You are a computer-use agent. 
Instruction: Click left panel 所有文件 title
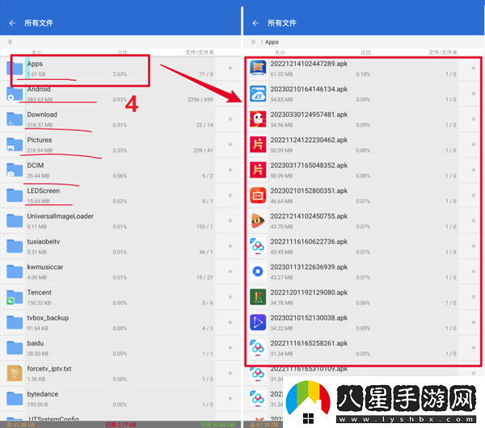pyautogui.click(x=39, y=23)
